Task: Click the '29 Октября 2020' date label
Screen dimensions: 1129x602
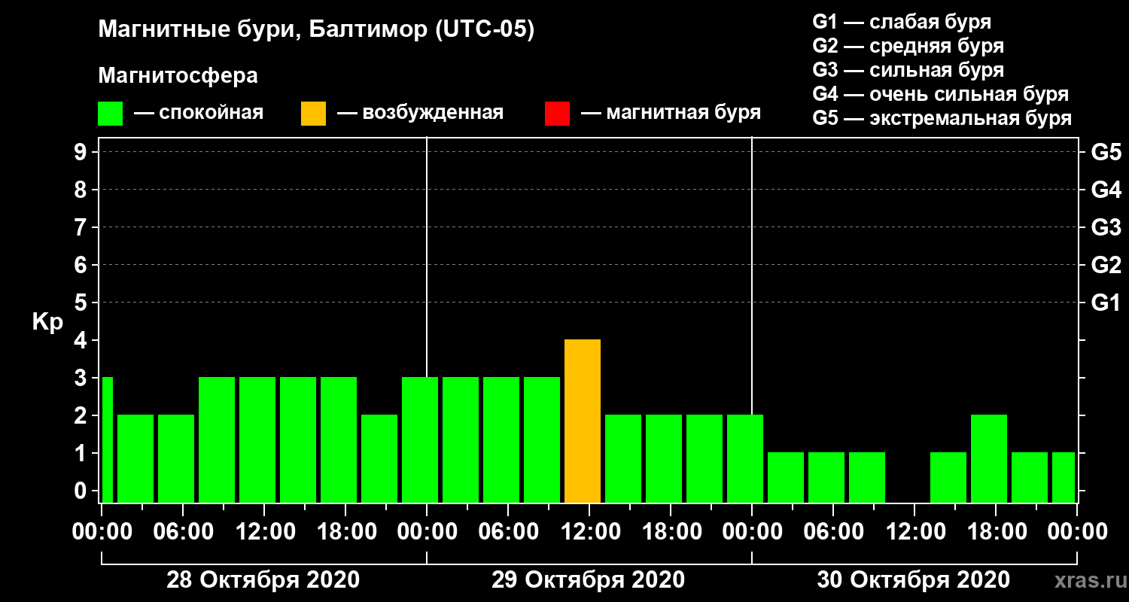Action: (588, 580)
